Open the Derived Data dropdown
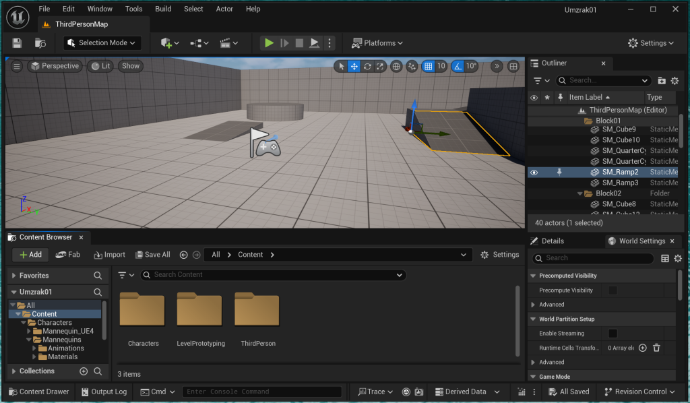This screenshot has width=690, height=403. pos(468,392)
